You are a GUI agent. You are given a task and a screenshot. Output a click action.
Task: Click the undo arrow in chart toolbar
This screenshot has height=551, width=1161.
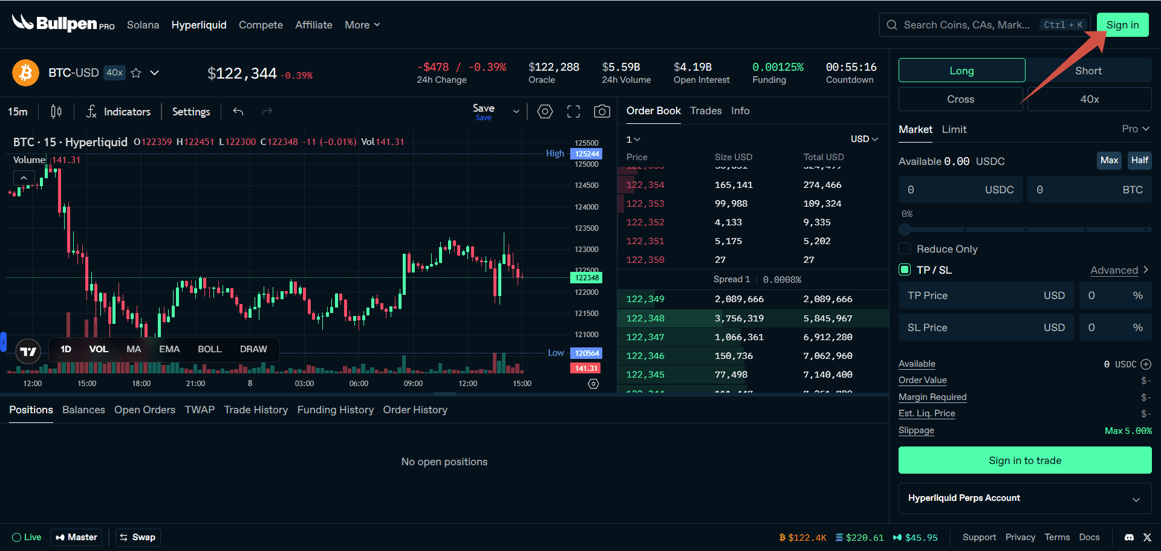point(238,112)
